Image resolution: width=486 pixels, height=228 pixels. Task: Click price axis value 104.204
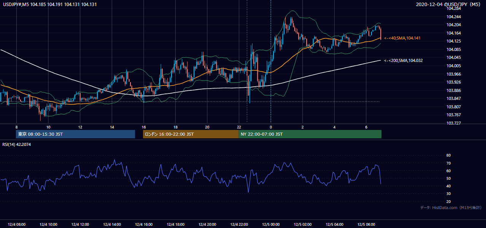click(x=453, y=25)
